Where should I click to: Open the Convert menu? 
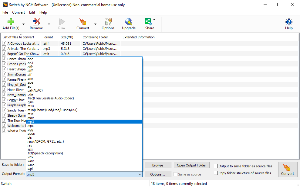point(19,12)
